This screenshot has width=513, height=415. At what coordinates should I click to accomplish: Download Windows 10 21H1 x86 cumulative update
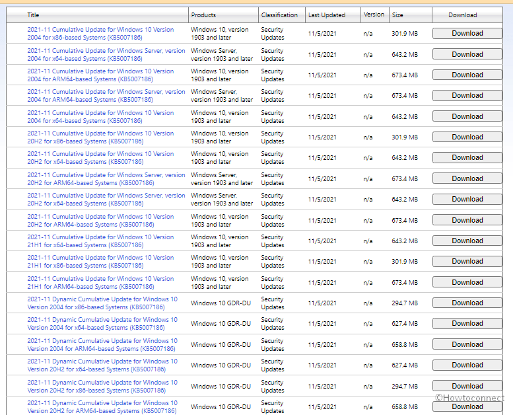click(467, 262)
